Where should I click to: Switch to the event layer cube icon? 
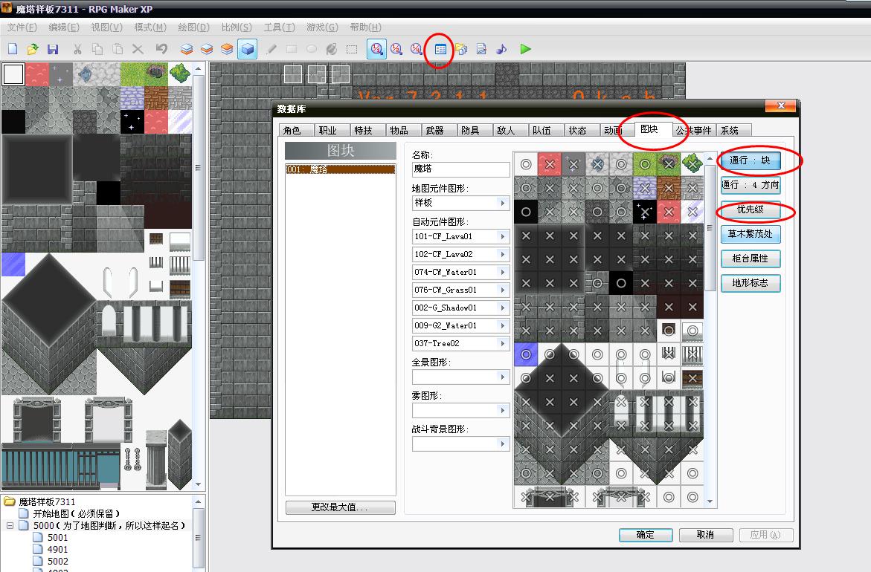pos(247,49)
